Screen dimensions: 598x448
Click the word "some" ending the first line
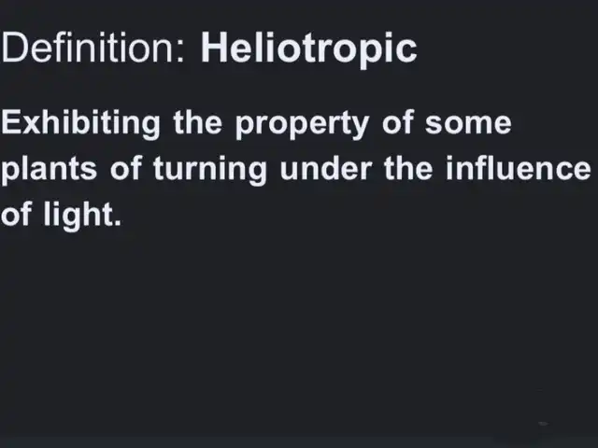[x=468, y=124]
